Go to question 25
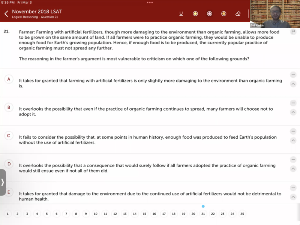The width and height of the screenshot is (300, 225). click(242, 214)
